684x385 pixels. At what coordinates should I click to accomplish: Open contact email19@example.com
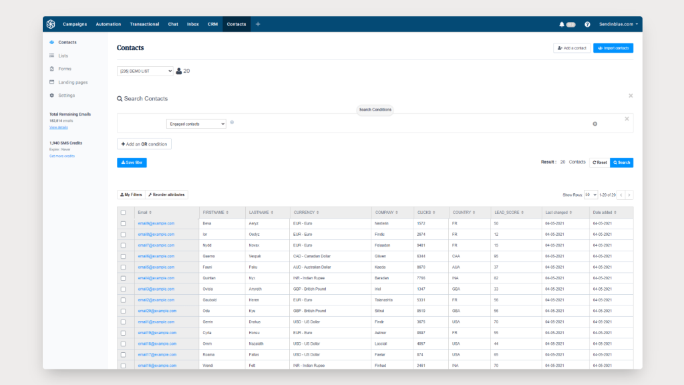point(157,333)
